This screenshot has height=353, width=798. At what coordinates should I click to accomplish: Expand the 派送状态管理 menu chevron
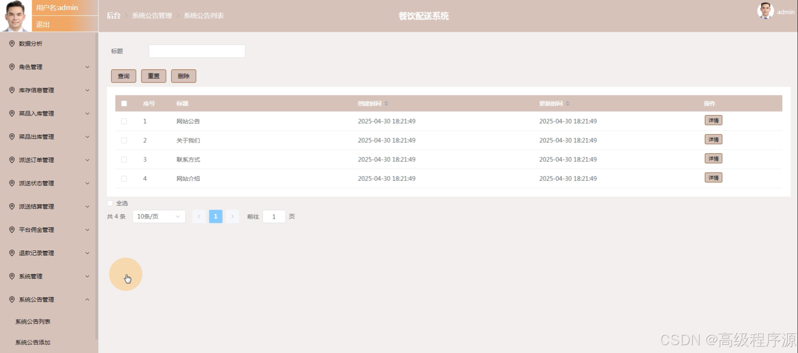[x=87, y=183]
